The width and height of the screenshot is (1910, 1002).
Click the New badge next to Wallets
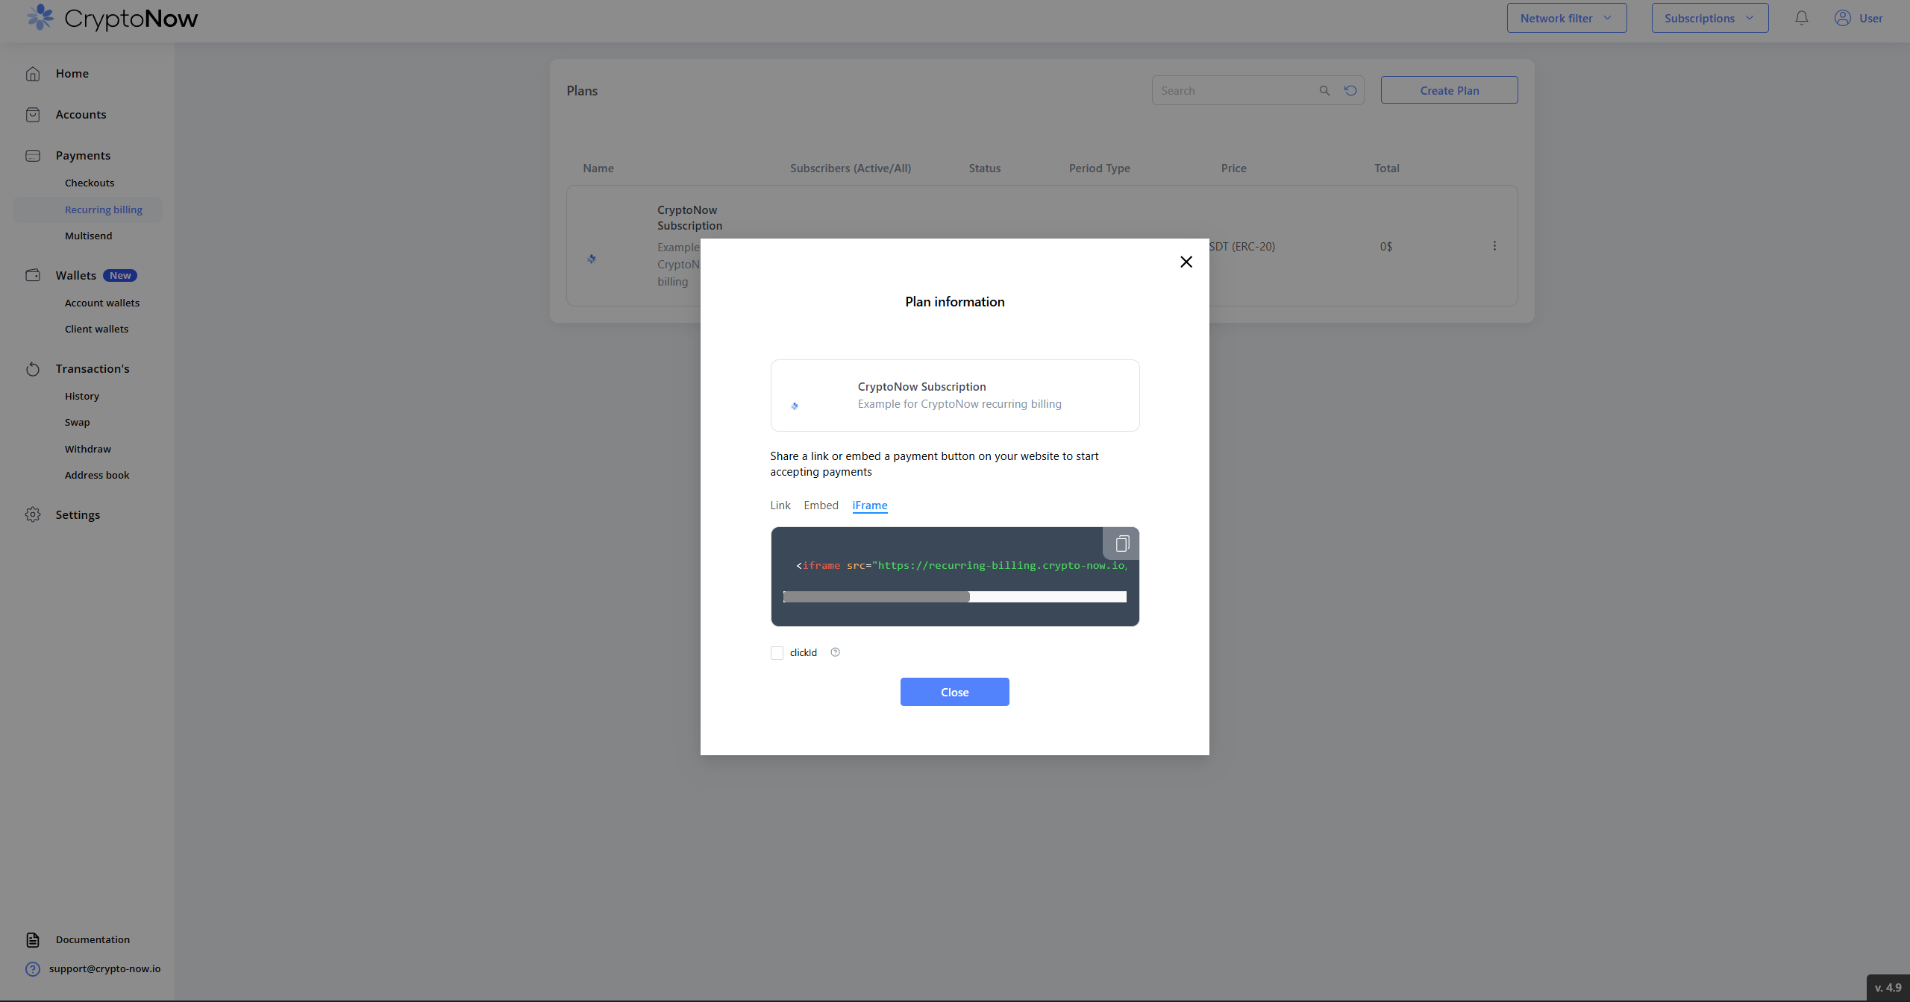[x=120, y=276]
